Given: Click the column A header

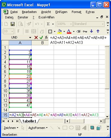Looking at the screenshot, I should (x=20, y=43).
